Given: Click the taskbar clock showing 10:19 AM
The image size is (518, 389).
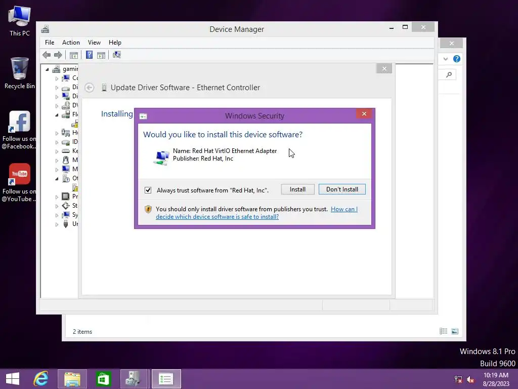Looking at the screenshot, I should tap(496, 379).
